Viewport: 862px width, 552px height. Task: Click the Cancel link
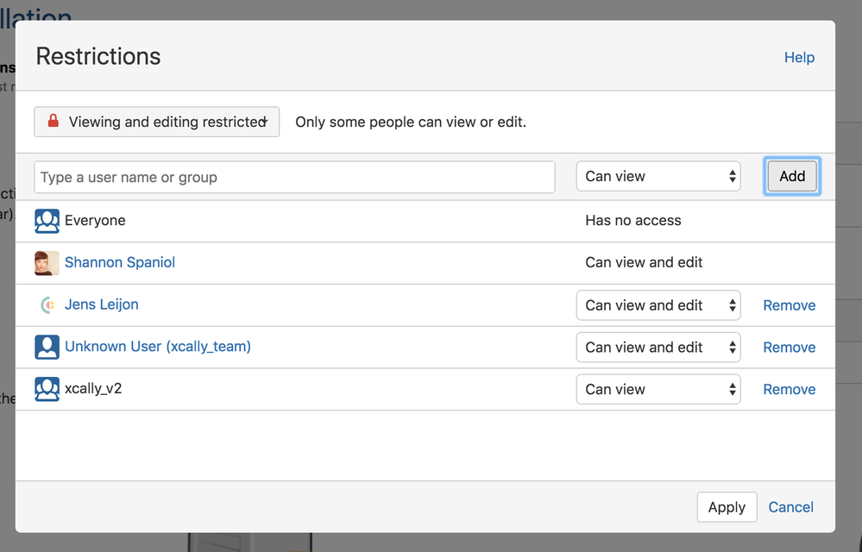(790, 507)
